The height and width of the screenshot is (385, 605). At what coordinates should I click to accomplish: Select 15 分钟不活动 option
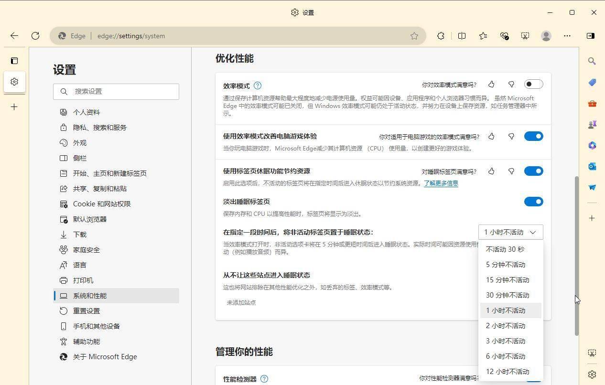tap(510, 280)
